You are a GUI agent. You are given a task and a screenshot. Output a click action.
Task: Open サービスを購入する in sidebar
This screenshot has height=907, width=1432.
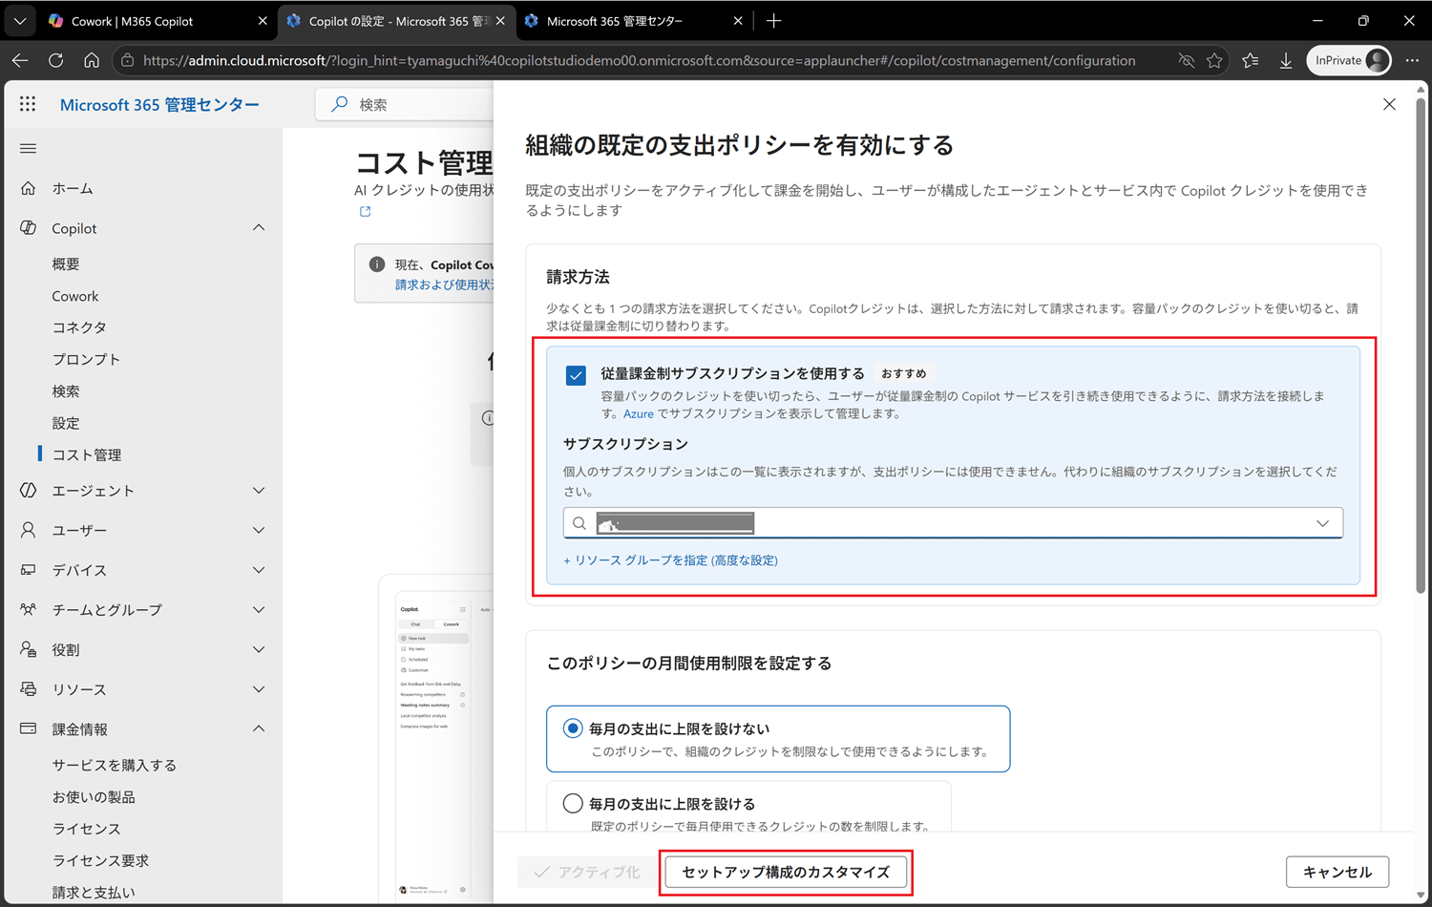coord(114,765)
